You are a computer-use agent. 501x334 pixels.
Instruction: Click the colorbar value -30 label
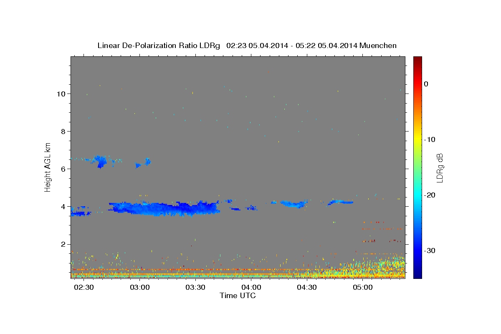pyautogui.click(x=430, y=250)
